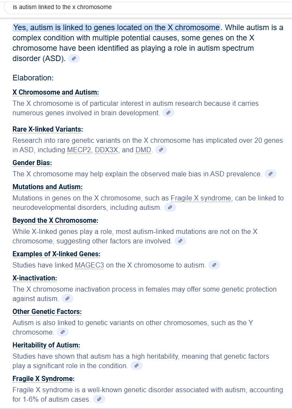Open citation icon after 1-6% of autism cases
This screenshot has width=292, height=409.
pyautogui.click(x=99, y=399)
